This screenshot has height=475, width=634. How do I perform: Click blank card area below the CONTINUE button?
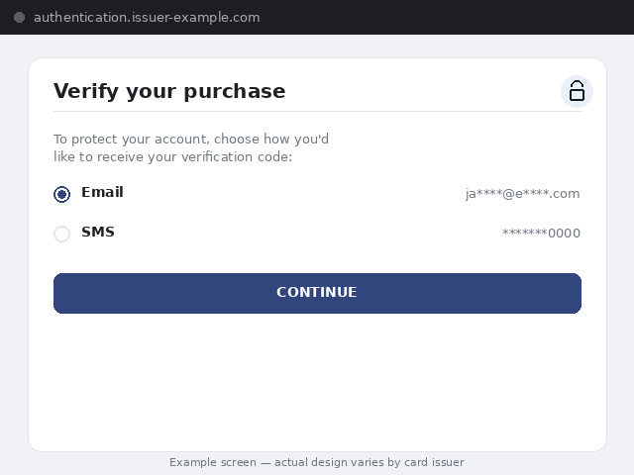(317, 380)
